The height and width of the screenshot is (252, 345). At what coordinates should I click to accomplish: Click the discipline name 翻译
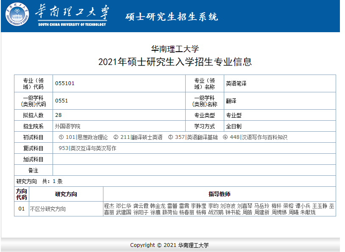[231, 101]
